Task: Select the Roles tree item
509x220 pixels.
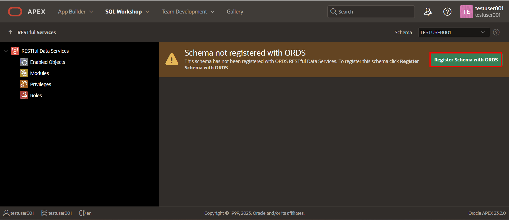Action: (x=36, y=95)
